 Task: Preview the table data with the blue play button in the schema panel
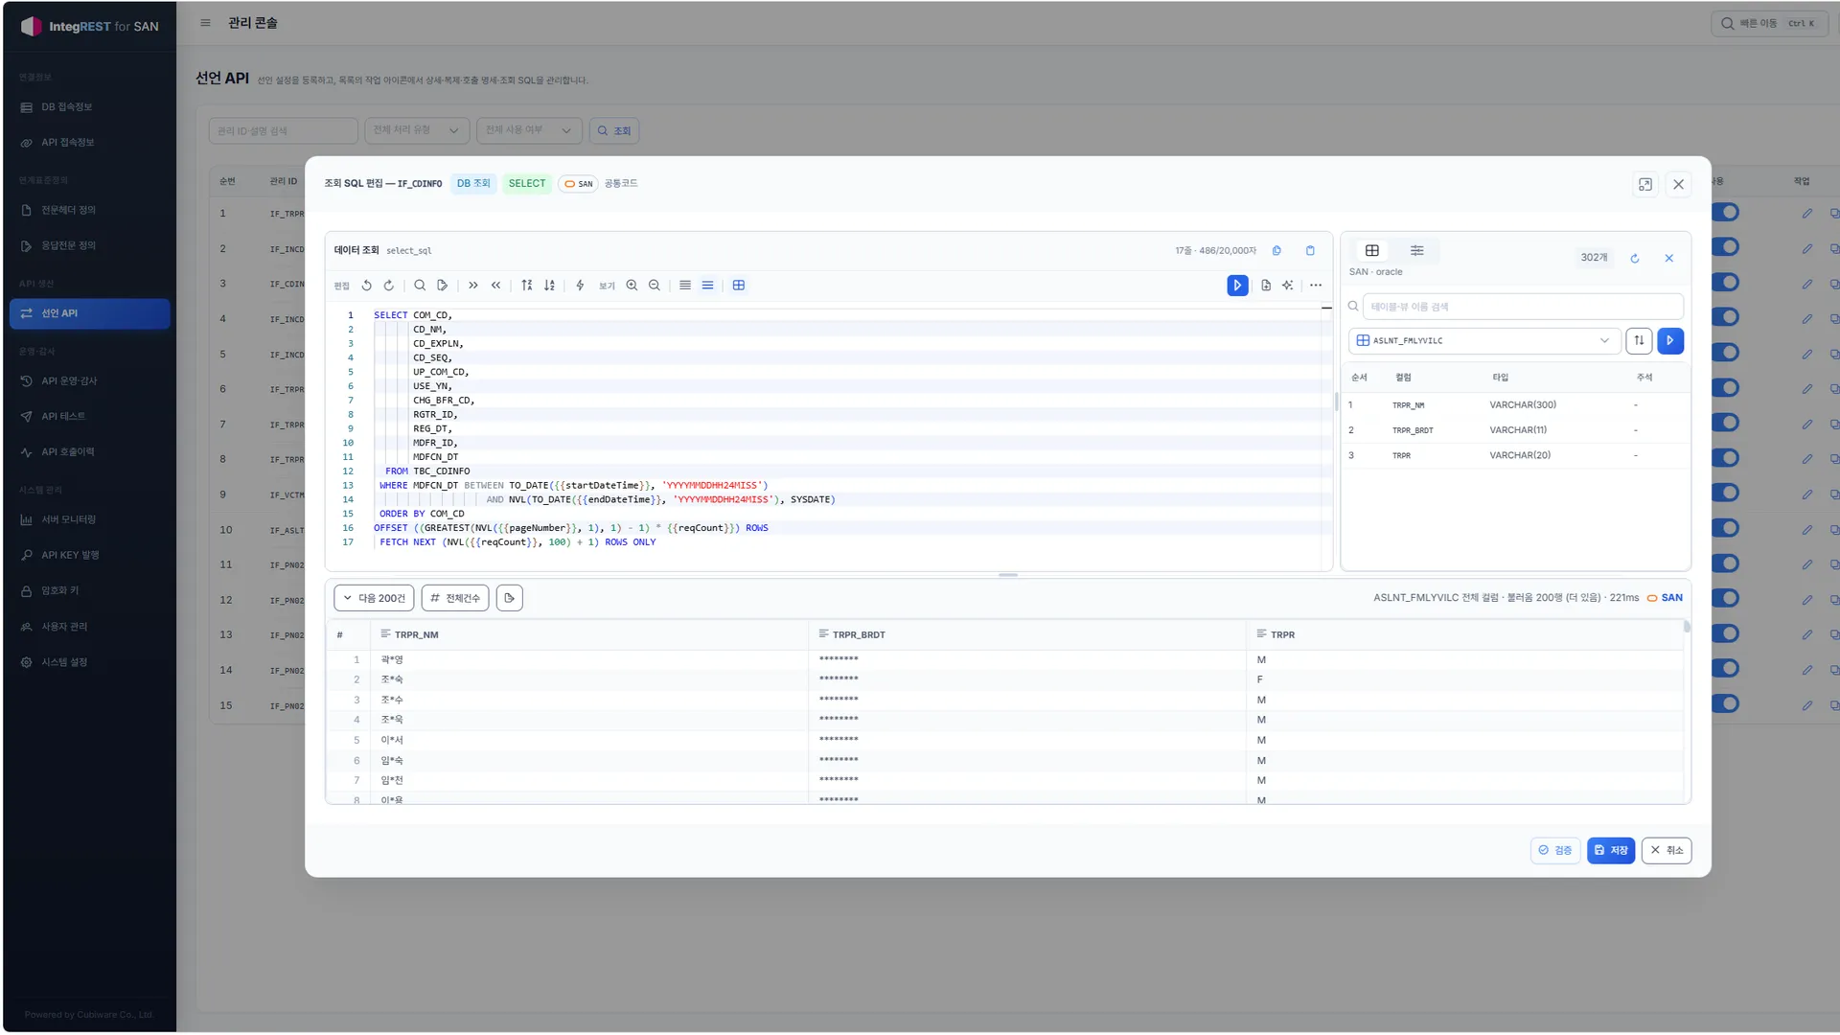(x=1670, y=341)
